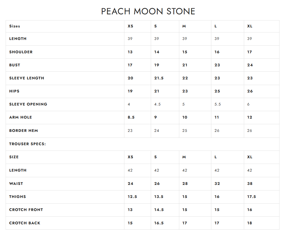Select SLEEVE LENGTH value 21.5
The image size is (289, 232).
tap(159, 78)
